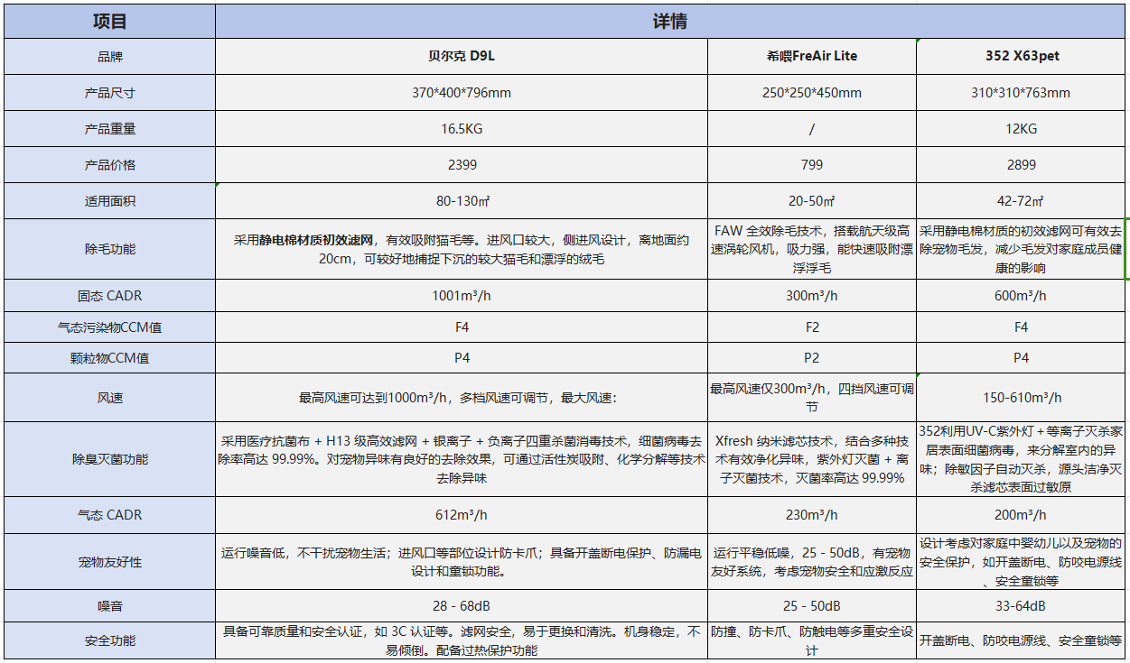Select cell 370*400*796mm
This screenshot has width=1130, height=663.
pos(462,93)
